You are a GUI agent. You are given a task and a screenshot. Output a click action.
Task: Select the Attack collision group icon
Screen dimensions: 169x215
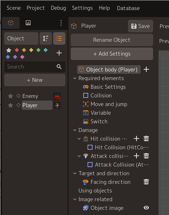[x=86, y=156]
